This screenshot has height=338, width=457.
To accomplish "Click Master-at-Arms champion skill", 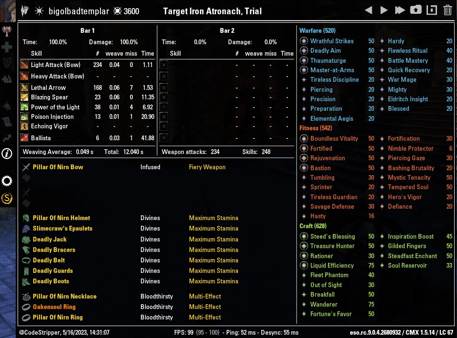I will point(332,70).
